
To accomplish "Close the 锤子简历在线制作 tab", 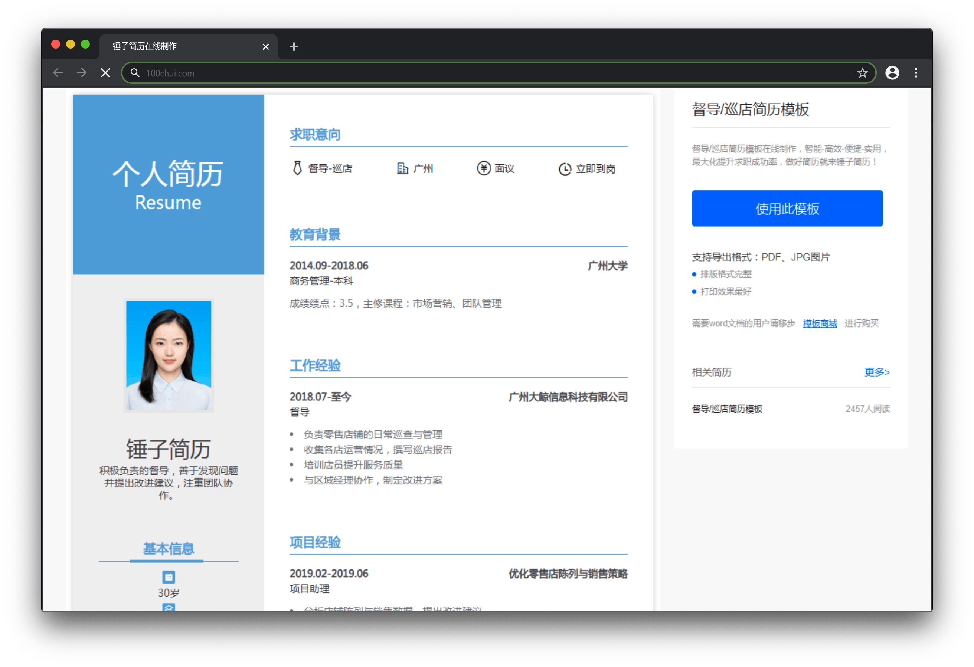I will (265, 46).
